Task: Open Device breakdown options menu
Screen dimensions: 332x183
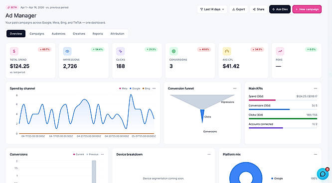Action: pyautogui.click(x=209, y=155)
